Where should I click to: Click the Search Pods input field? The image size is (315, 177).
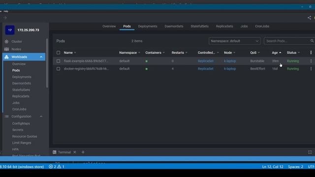[287, 41]
